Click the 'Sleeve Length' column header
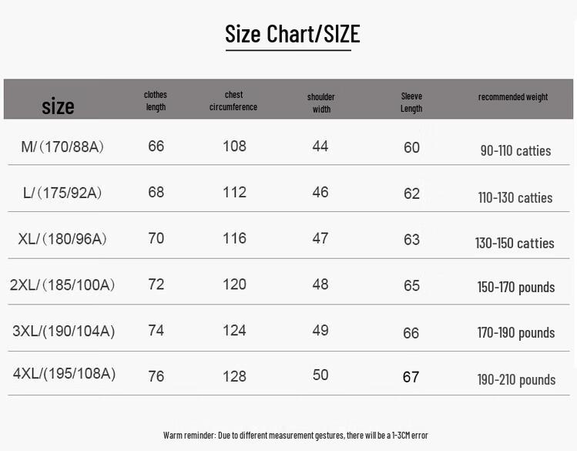 pos(411,103)
